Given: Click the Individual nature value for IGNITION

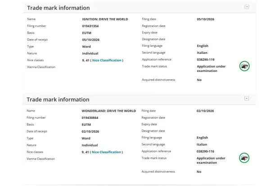Looking at the screenshot, I should pyautogui.click(x=90, y=54).
